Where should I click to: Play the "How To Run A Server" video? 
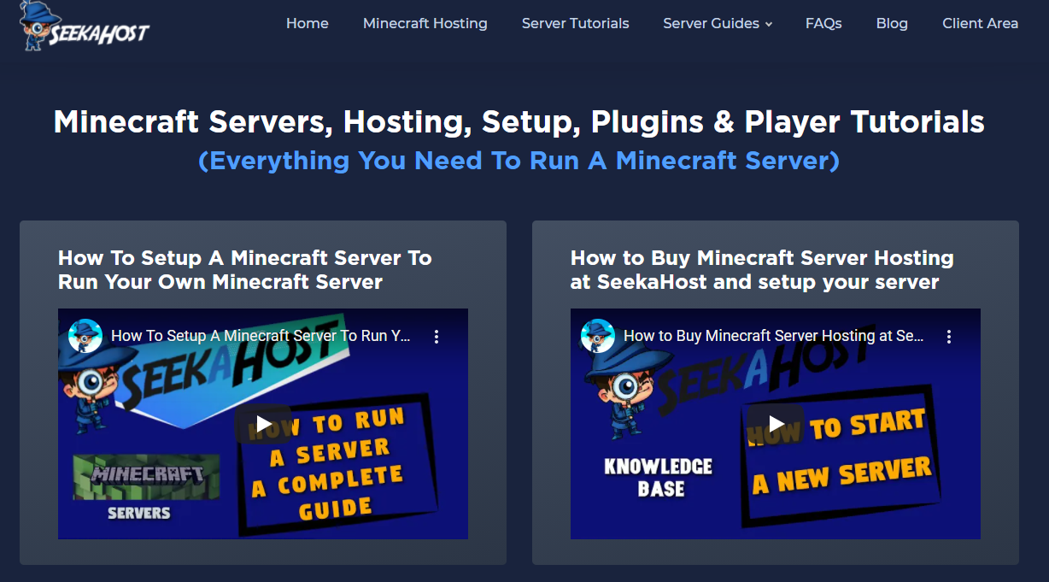[x=263, y=423]
